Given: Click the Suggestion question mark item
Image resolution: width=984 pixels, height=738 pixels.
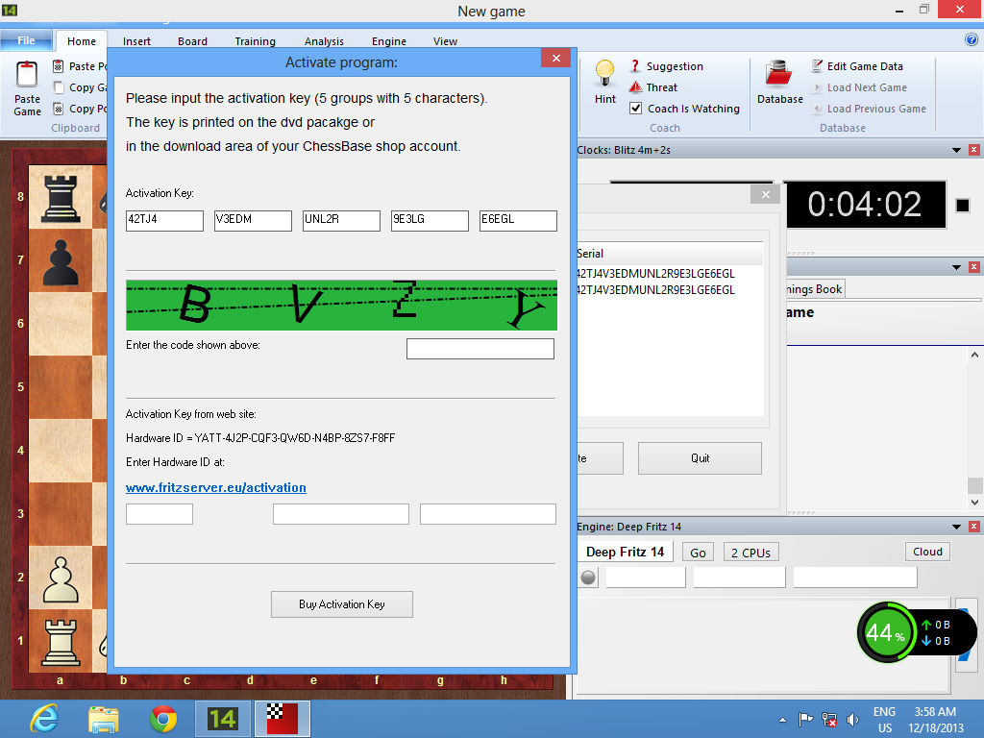Looking at the screenshot, I should (x=666, y=66).
